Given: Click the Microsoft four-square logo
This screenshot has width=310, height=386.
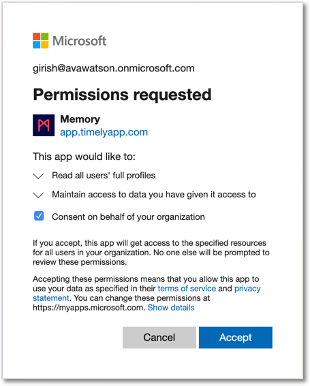Looking at the screenshot, I should (x=41, y=41).
